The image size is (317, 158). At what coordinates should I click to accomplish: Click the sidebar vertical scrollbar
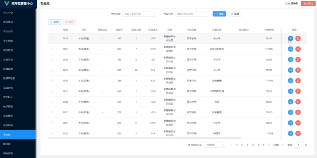36,83
